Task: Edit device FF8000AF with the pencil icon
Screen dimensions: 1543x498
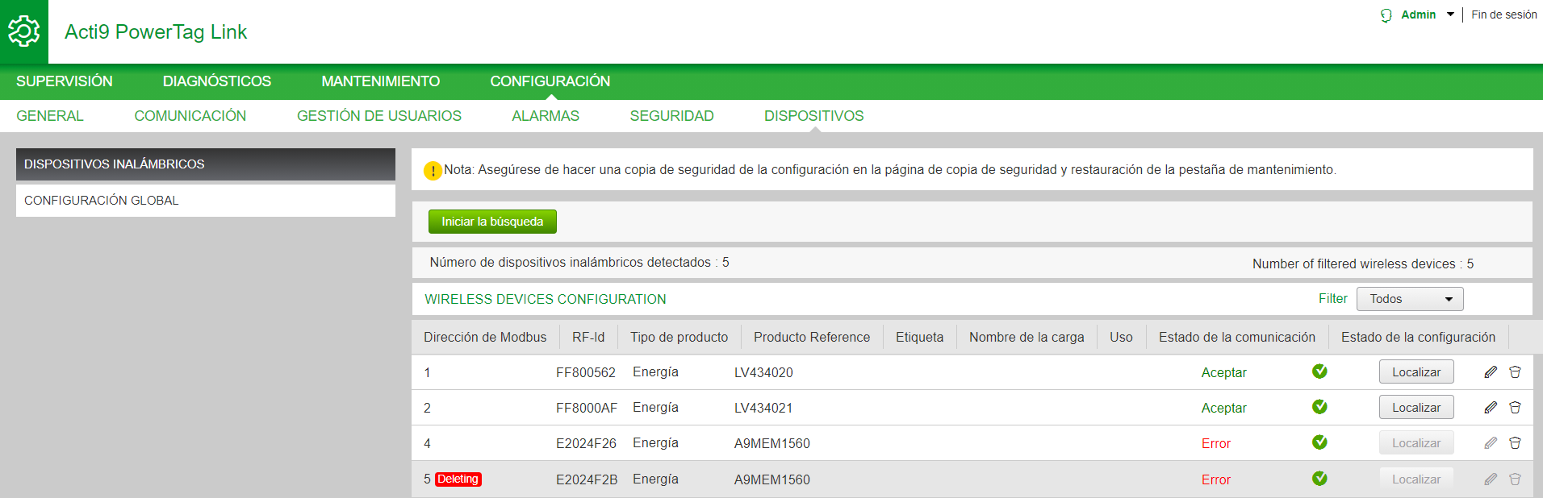Action: click(x=1491, y=408)
